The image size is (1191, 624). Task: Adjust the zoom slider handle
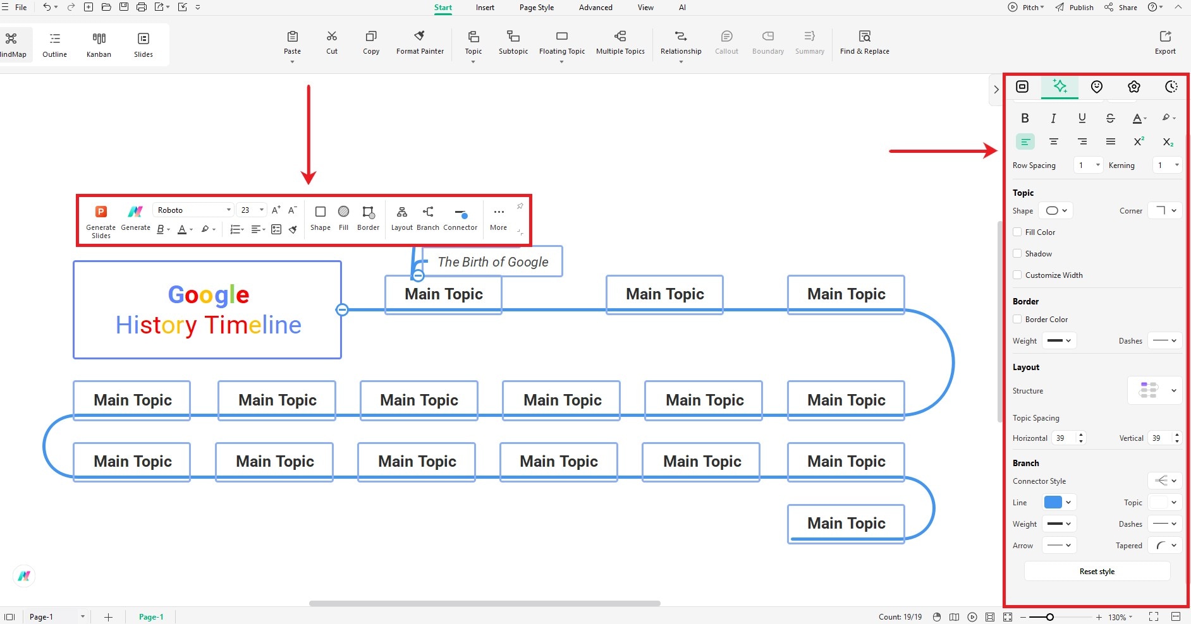point(1049,617)
